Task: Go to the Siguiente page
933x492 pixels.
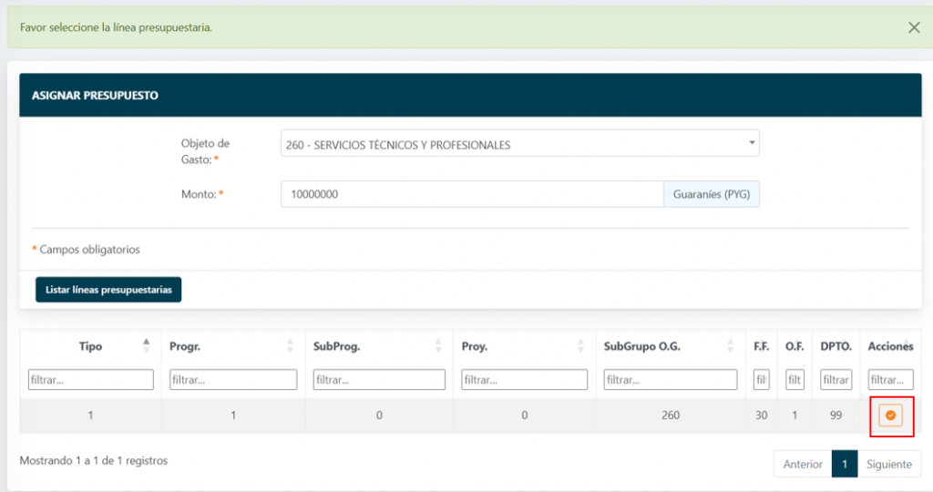Action: (x=888, y=464)
